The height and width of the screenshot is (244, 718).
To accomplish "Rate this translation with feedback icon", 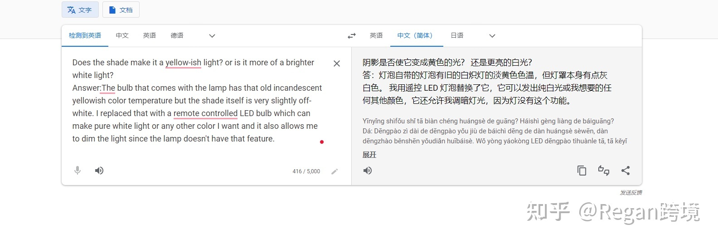I will tap(603, 171).
